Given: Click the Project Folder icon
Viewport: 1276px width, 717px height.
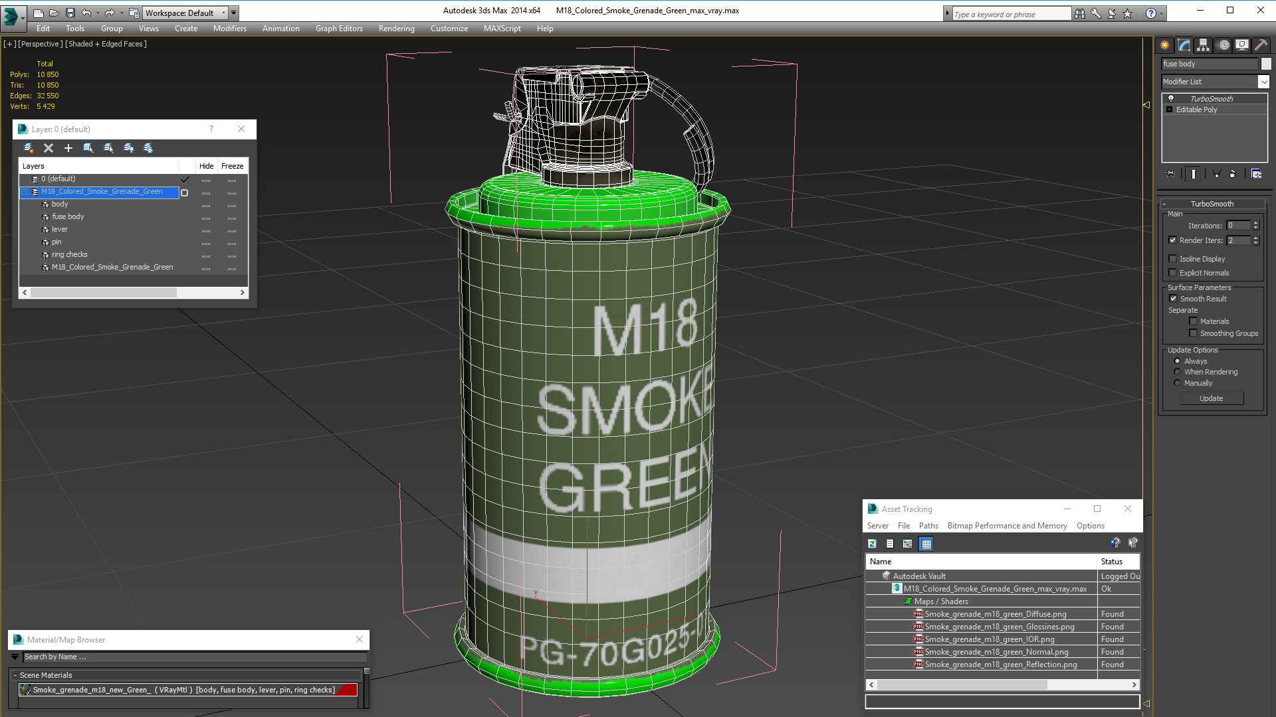Looking at the screenshot, I should click(x=134, y=13).
